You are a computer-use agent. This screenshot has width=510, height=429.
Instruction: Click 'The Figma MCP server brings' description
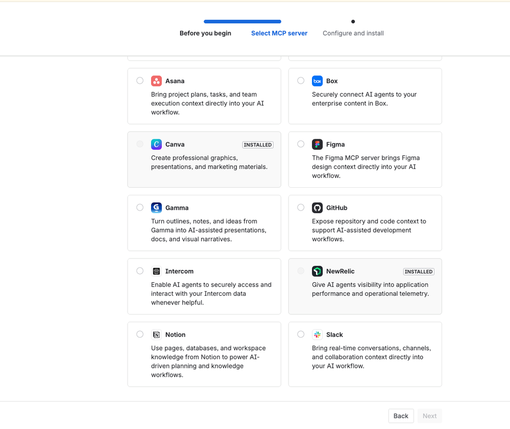tap(366, 167)
